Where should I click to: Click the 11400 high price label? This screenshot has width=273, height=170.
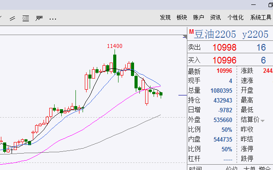coord(115,46)
